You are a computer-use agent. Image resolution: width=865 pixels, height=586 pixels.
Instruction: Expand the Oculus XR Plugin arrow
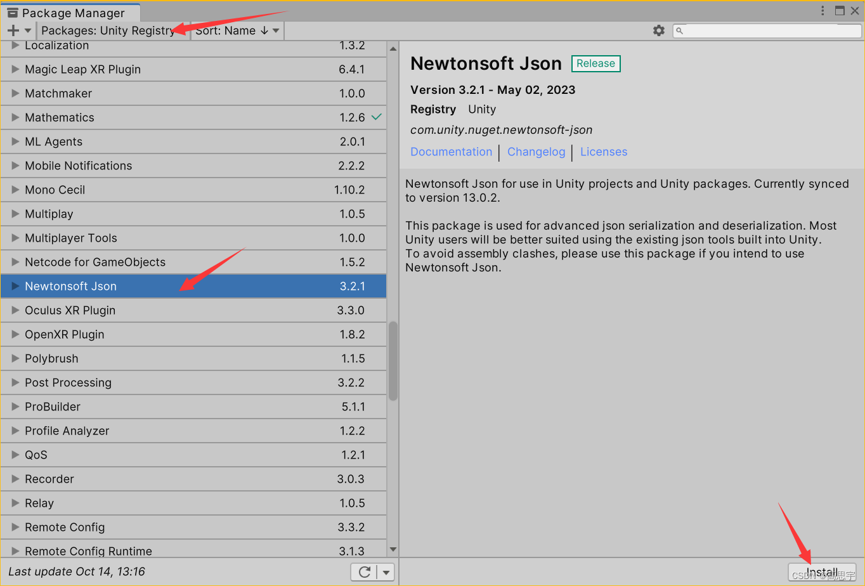[x=16, y=310]
